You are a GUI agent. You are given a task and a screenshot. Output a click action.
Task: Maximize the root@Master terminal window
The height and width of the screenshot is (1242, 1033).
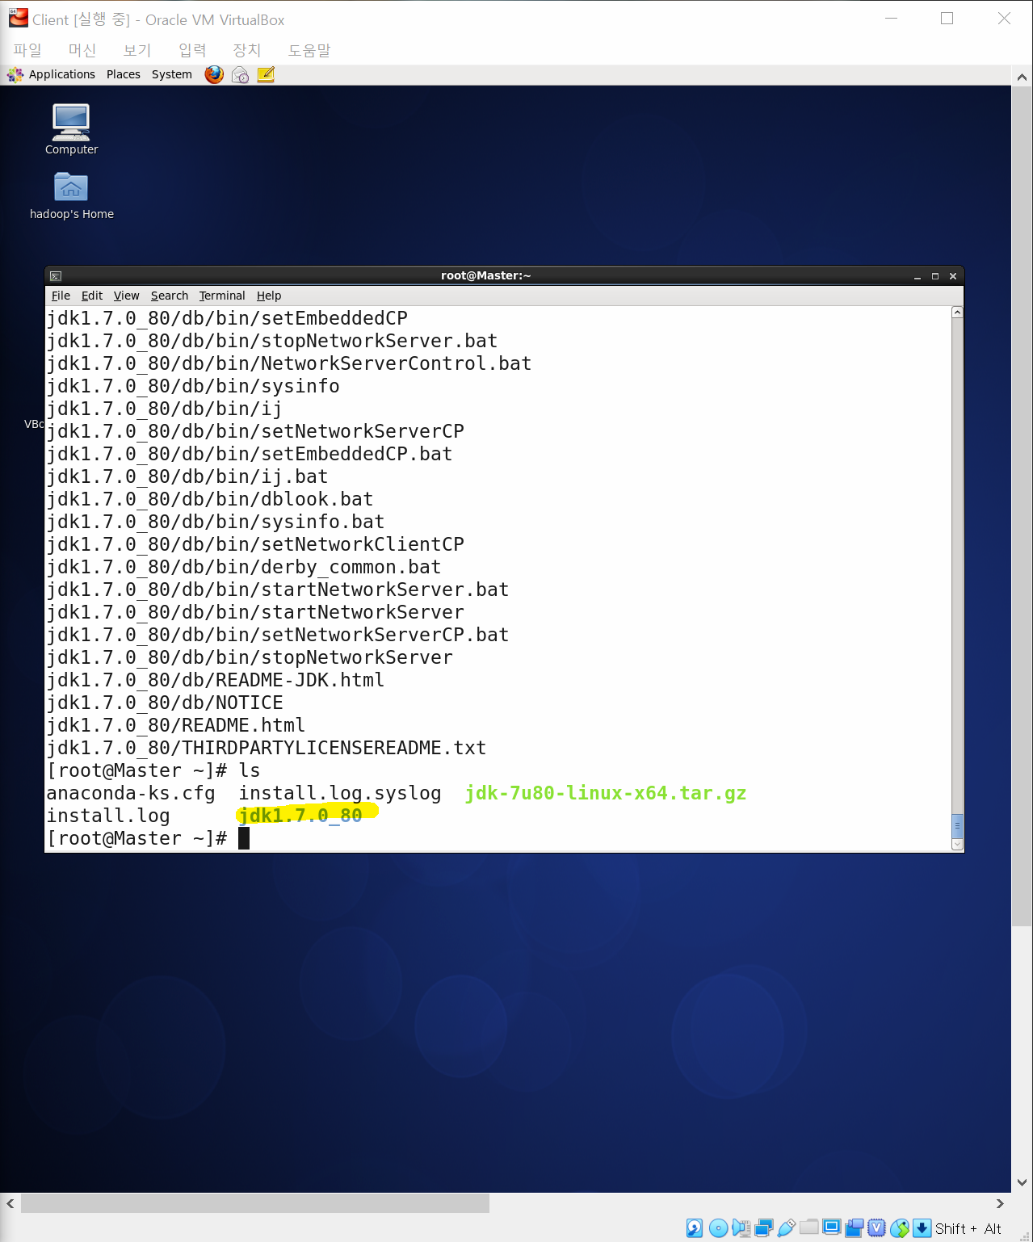935,276
